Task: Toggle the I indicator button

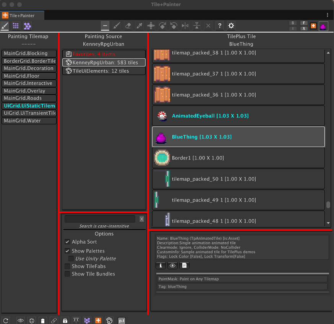Action: click(x=293, y=29)
